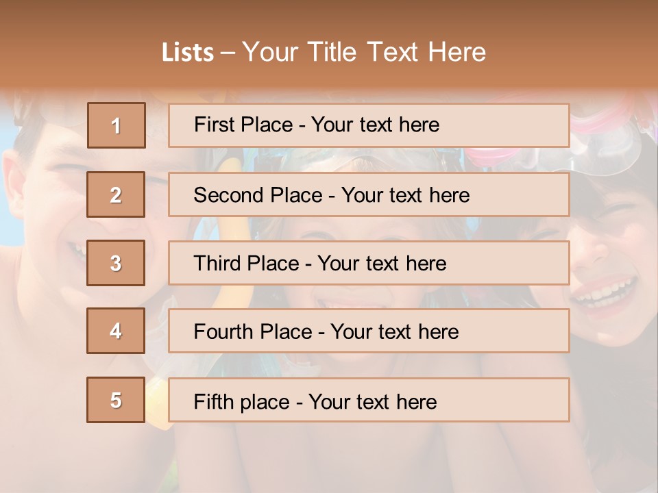The width and height of the screenshot is (658, 493).
Task: Click the Fourth Place text bar
Action: tap(369, 331)
